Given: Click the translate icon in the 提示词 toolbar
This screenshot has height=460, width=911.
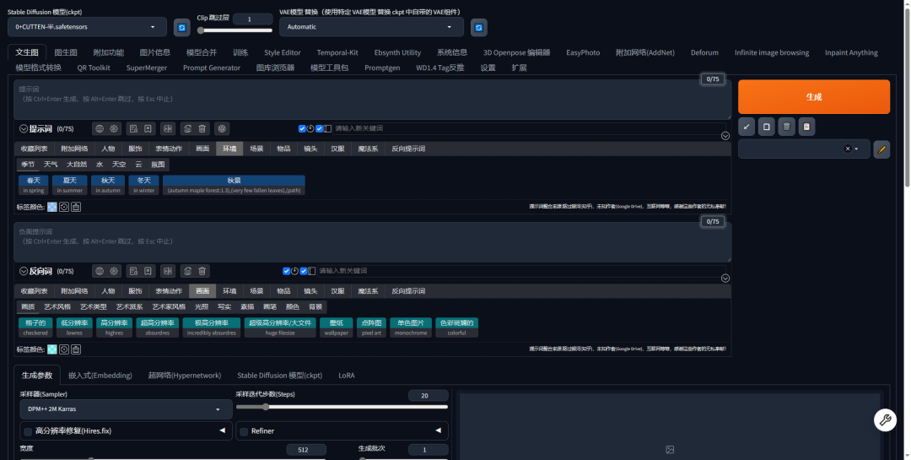Looking at the screenshot, I should [168, 128].
